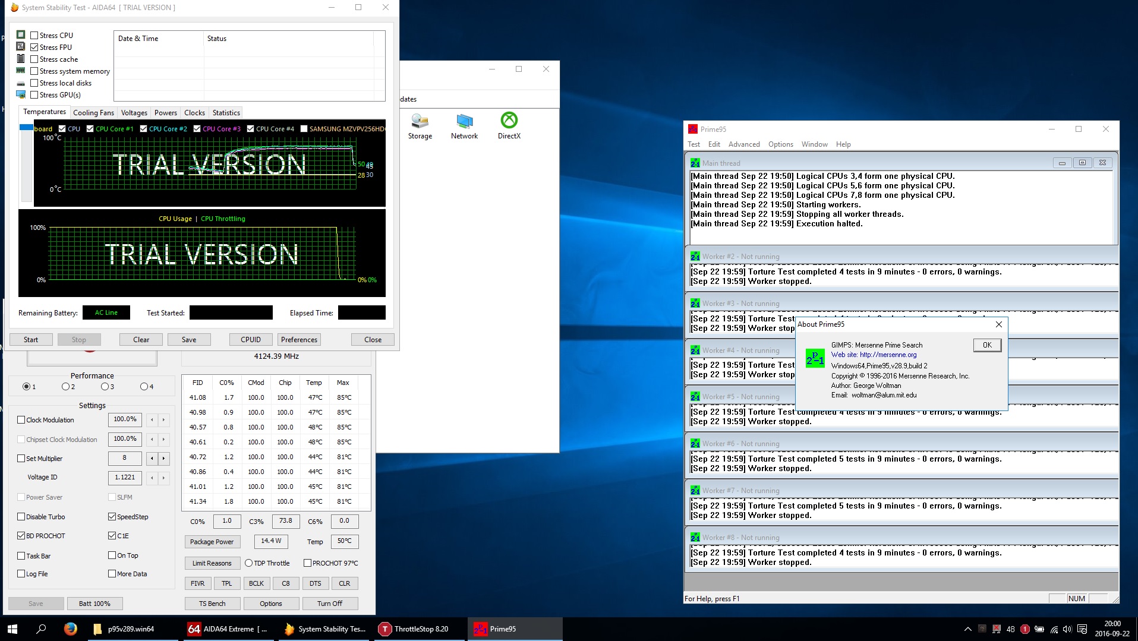Image resolution: width=1138 pixels, height=641 pixels.
Task: Click the Turn Off button
Action: [x=330, y=604]
